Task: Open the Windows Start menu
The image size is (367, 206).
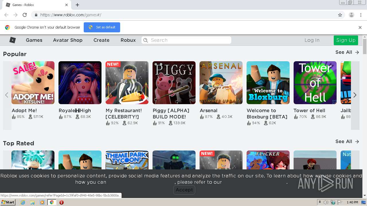Action: (8, 202)
